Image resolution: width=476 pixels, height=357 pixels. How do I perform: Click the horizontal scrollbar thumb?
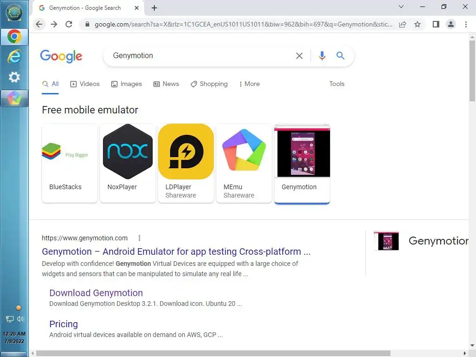point(213,353)
